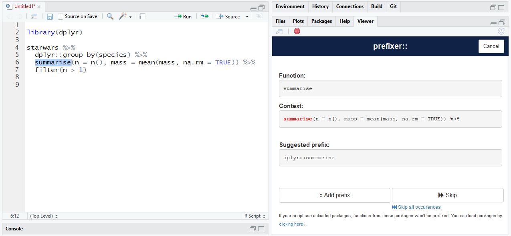Open the History tab
The image size is (511, 236).
tap(320, 6)
